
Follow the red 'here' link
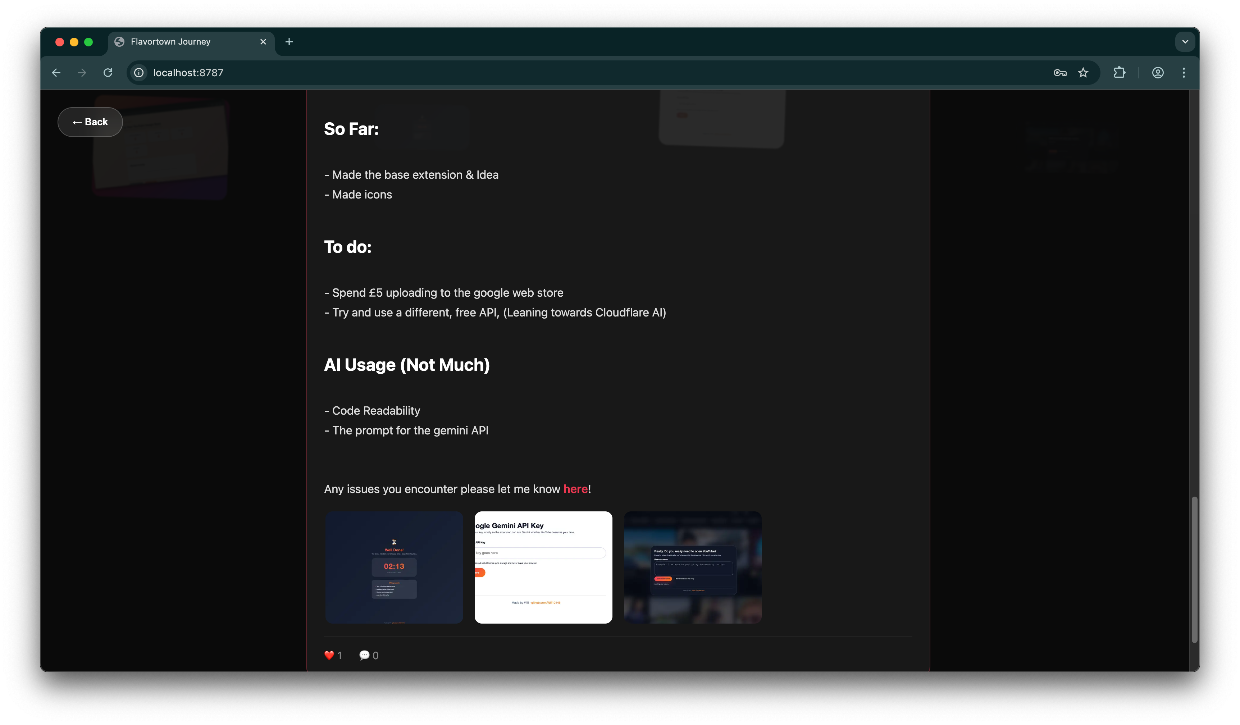pos(575,489)
